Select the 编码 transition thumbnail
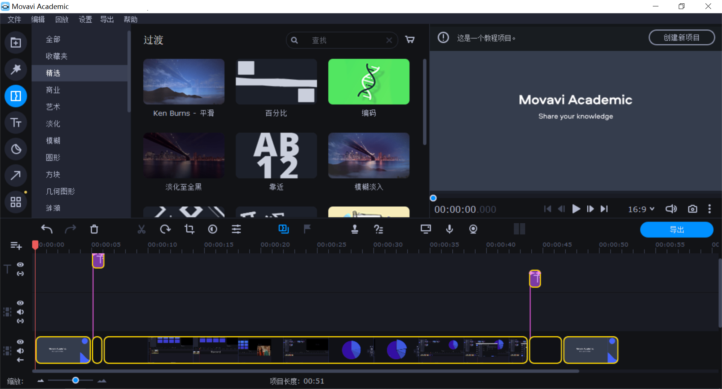Screen dimensions: 722x389 click(x=369, y=82)
